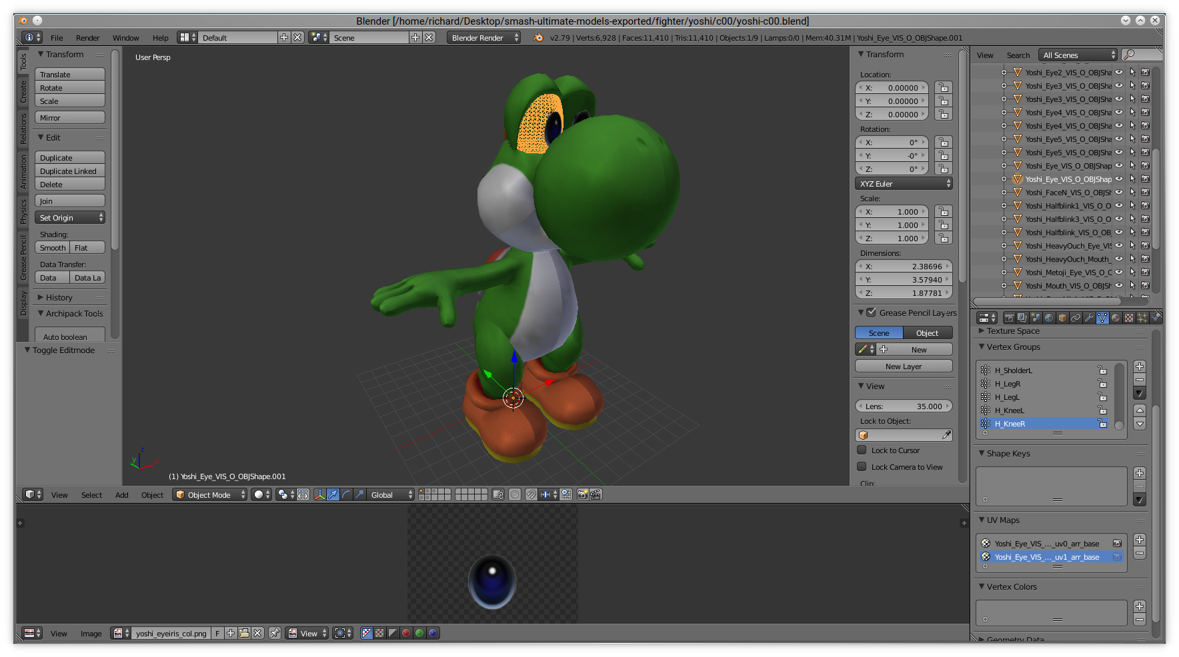
Task: Toggle visibility eye for Yoshi_Eye2_VIS_O_OBJSha
Action: point(1119,72)
